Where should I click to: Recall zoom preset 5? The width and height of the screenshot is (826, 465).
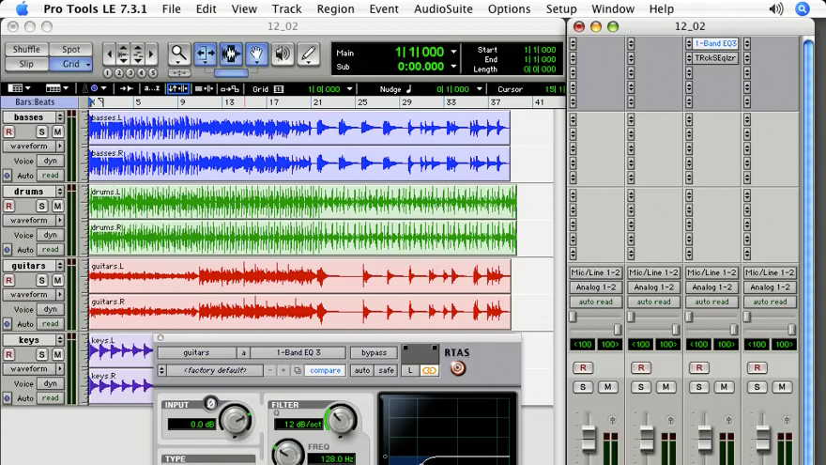tap(153, 72)
